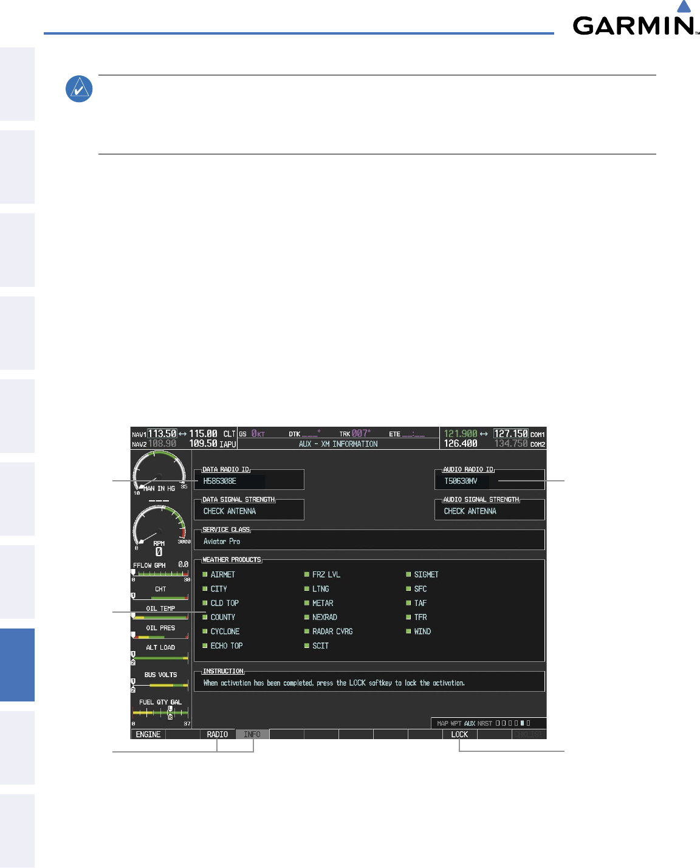Click the instruction text about LOCK softkey
Screen dimensions: 700x868
pyautogui.click(x=334, y=683)
